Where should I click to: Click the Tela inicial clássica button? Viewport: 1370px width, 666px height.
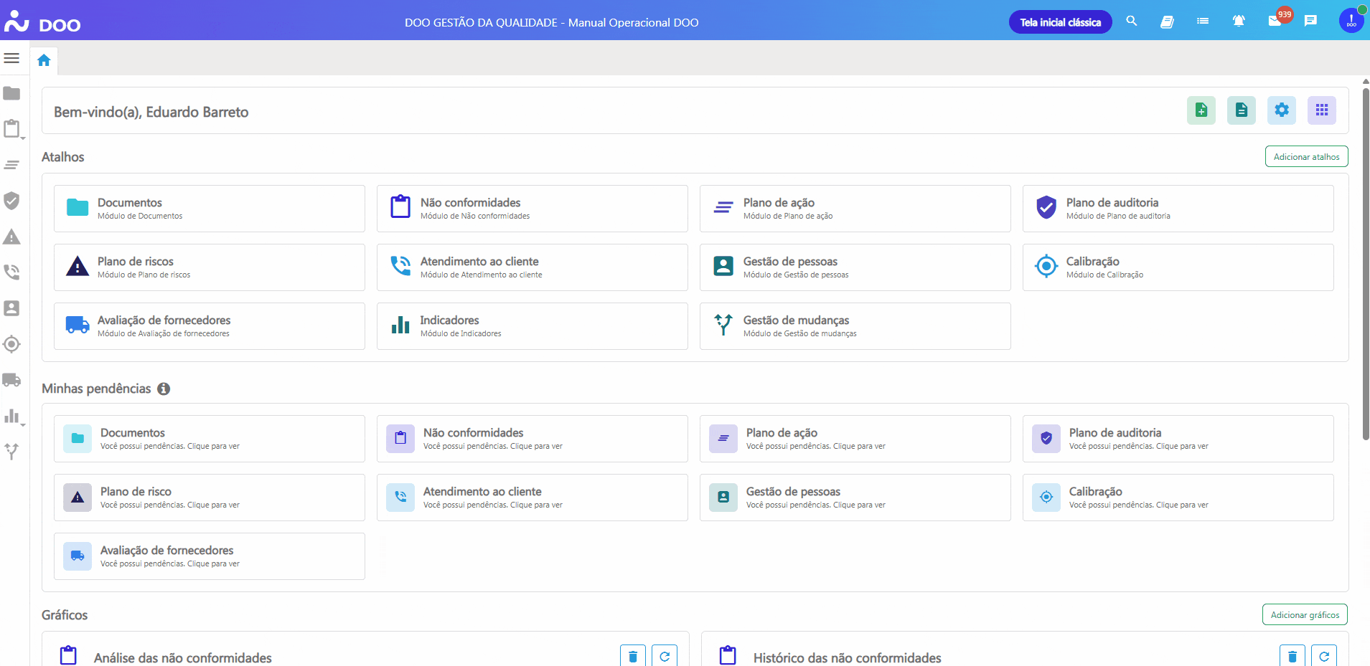(1060, 22)
